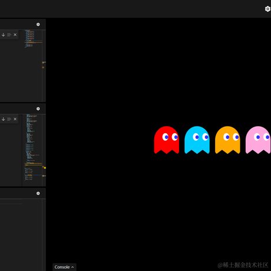This screenshot has height=271, width=271.
Task: Close the find bar in the middle editor
Action: (15, 119)
